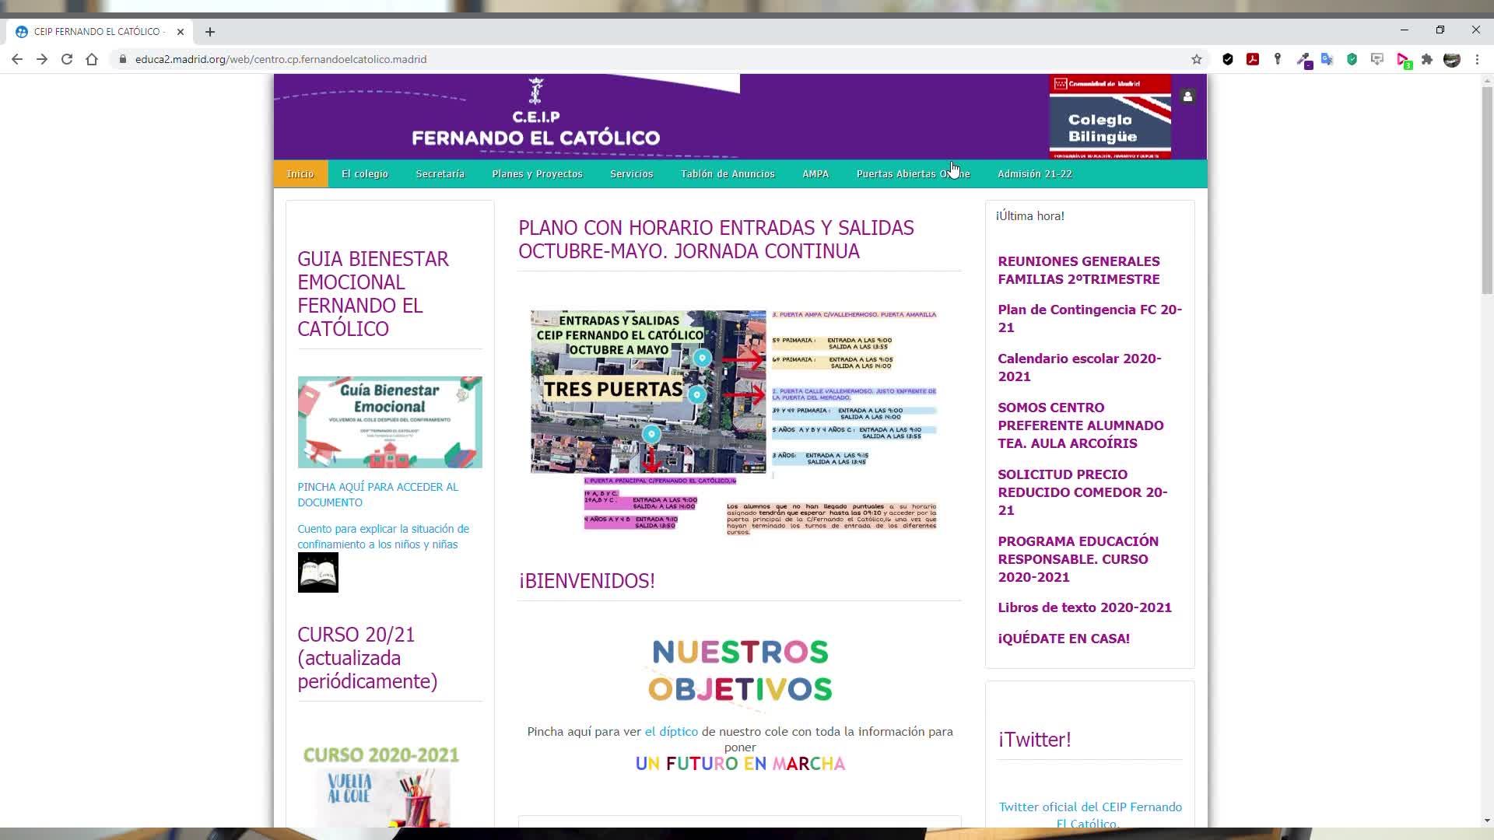The width and height of the screenshot is (1494, 840).
Task: Close the CEIP Fernando el Católico tab
Action: (x=181, y=32)
